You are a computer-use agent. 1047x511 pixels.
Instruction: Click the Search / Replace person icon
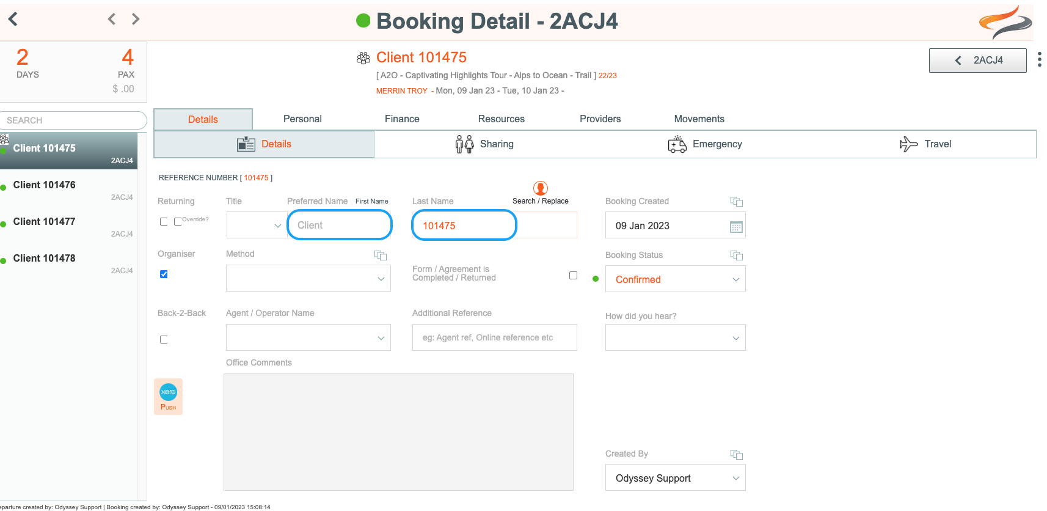541,188
